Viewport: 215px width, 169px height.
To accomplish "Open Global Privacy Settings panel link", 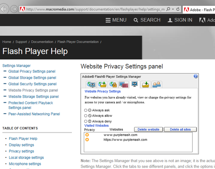I will [32, 71].
